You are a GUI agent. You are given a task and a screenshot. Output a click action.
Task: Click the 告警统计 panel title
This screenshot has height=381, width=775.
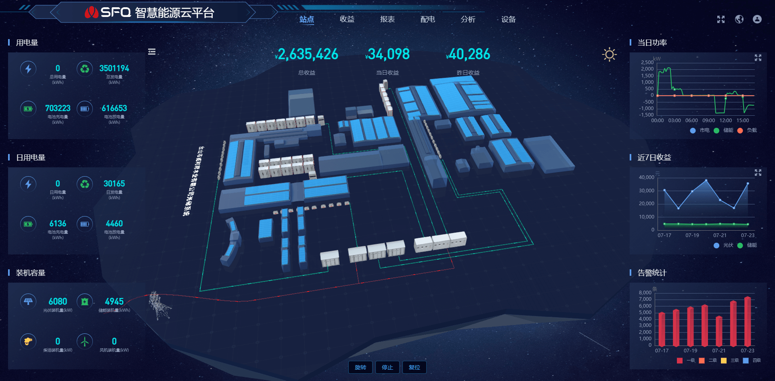(652, 273)
